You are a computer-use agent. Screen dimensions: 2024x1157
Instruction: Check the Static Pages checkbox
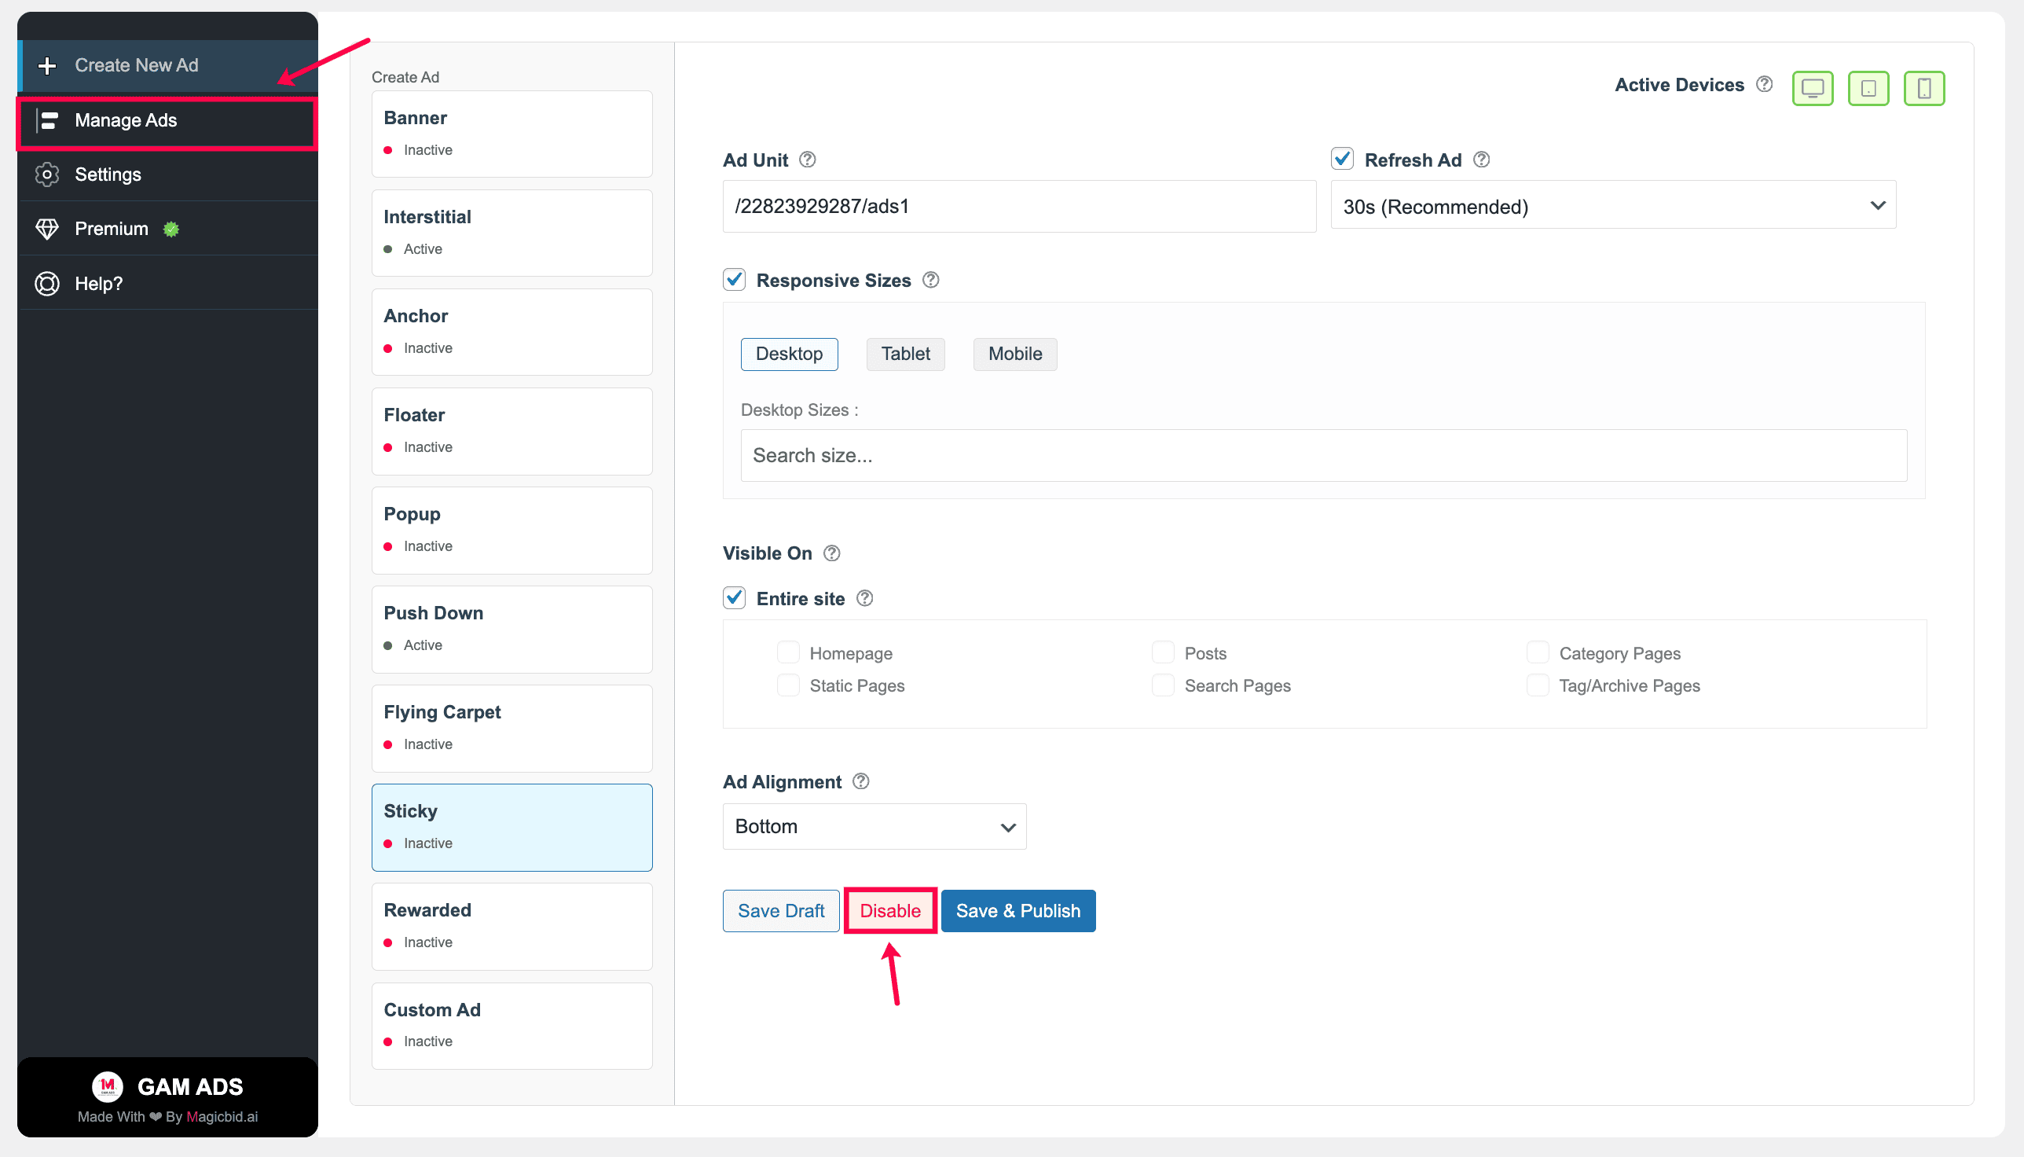(x=788, y=685)
